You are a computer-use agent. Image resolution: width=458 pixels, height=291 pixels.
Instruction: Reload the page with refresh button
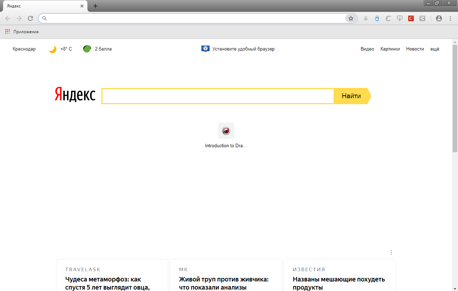click(30, 18)
